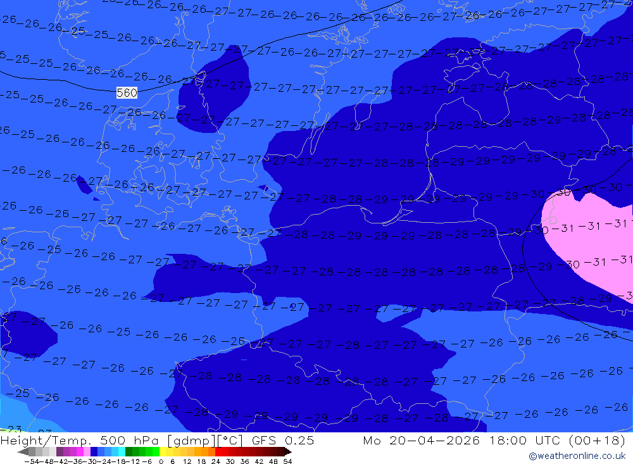Pick the light pink legend swatch below -30

87,452
